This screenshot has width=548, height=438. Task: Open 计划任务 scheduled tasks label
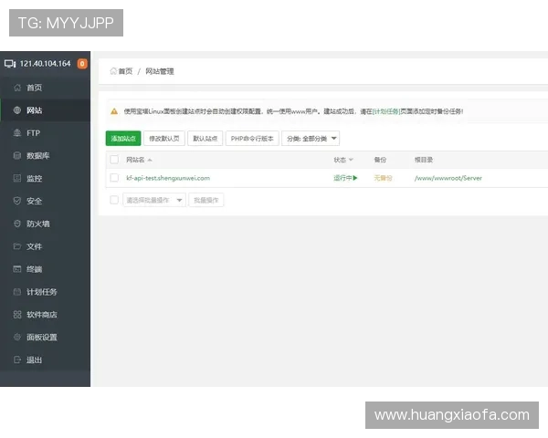pos(42,292)
